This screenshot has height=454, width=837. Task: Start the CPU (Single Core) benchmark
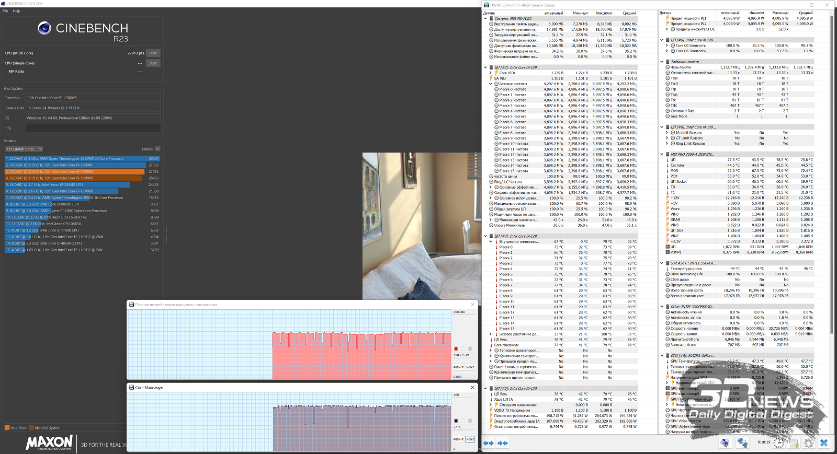coord(153,63)
